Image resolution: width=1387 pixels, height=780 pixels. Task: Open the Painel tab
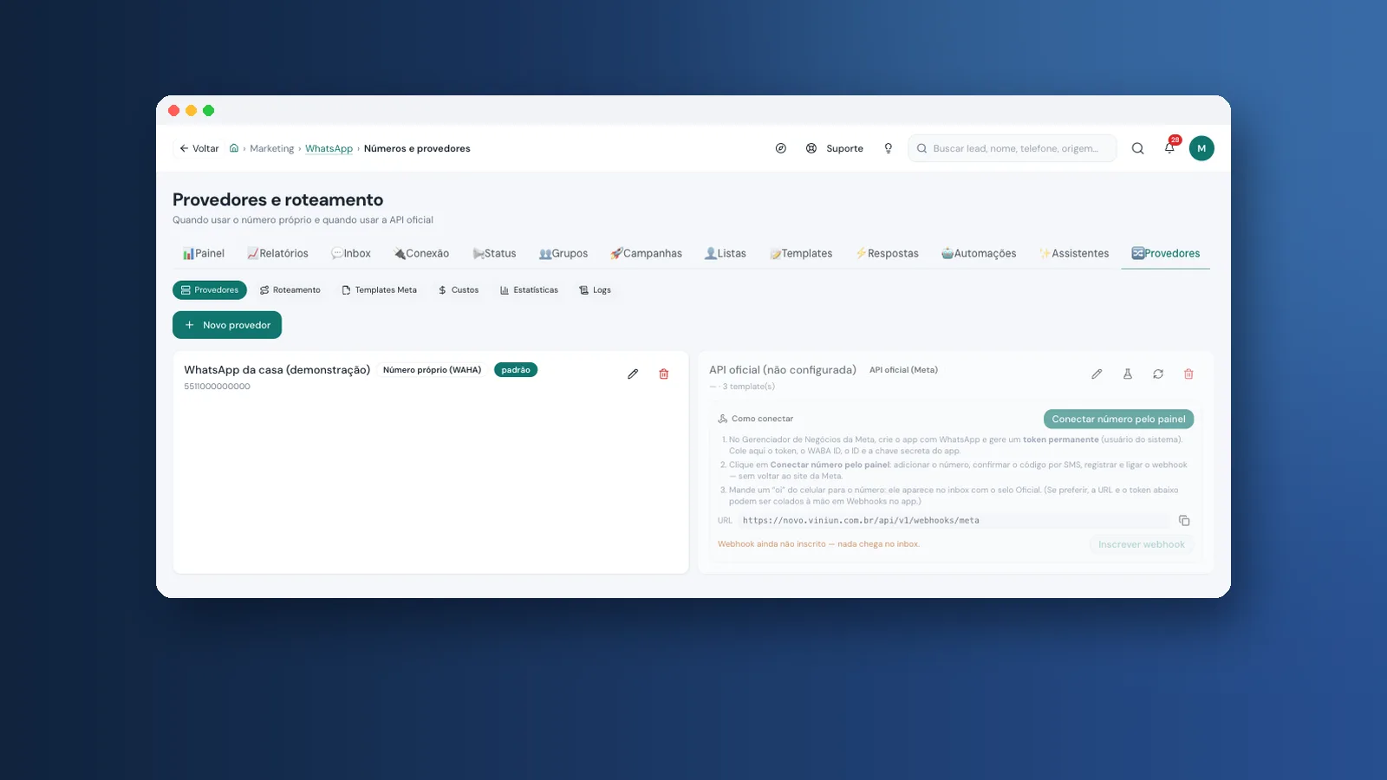pyautogui.click(x=204, y=253)
